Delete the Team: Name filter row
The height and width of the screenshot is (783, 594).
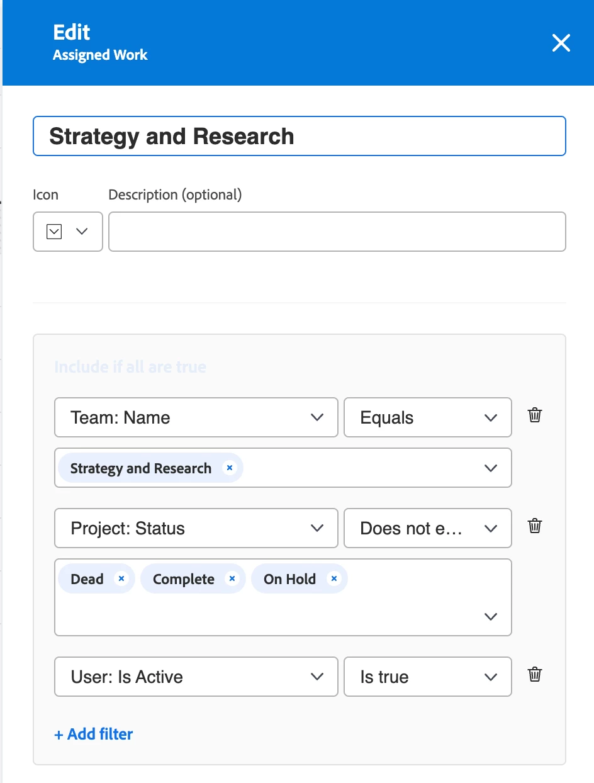click(x=535, y=415)
